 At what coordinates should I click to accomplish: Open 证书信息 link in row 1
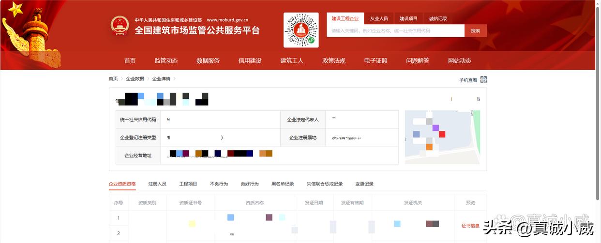(x=470, y=226)
